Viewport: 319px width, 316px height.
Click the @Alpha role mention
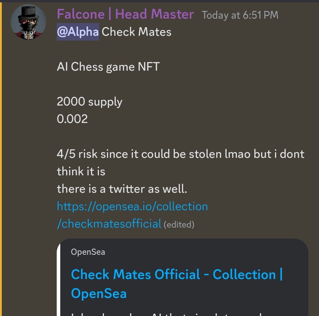point(78,32)
